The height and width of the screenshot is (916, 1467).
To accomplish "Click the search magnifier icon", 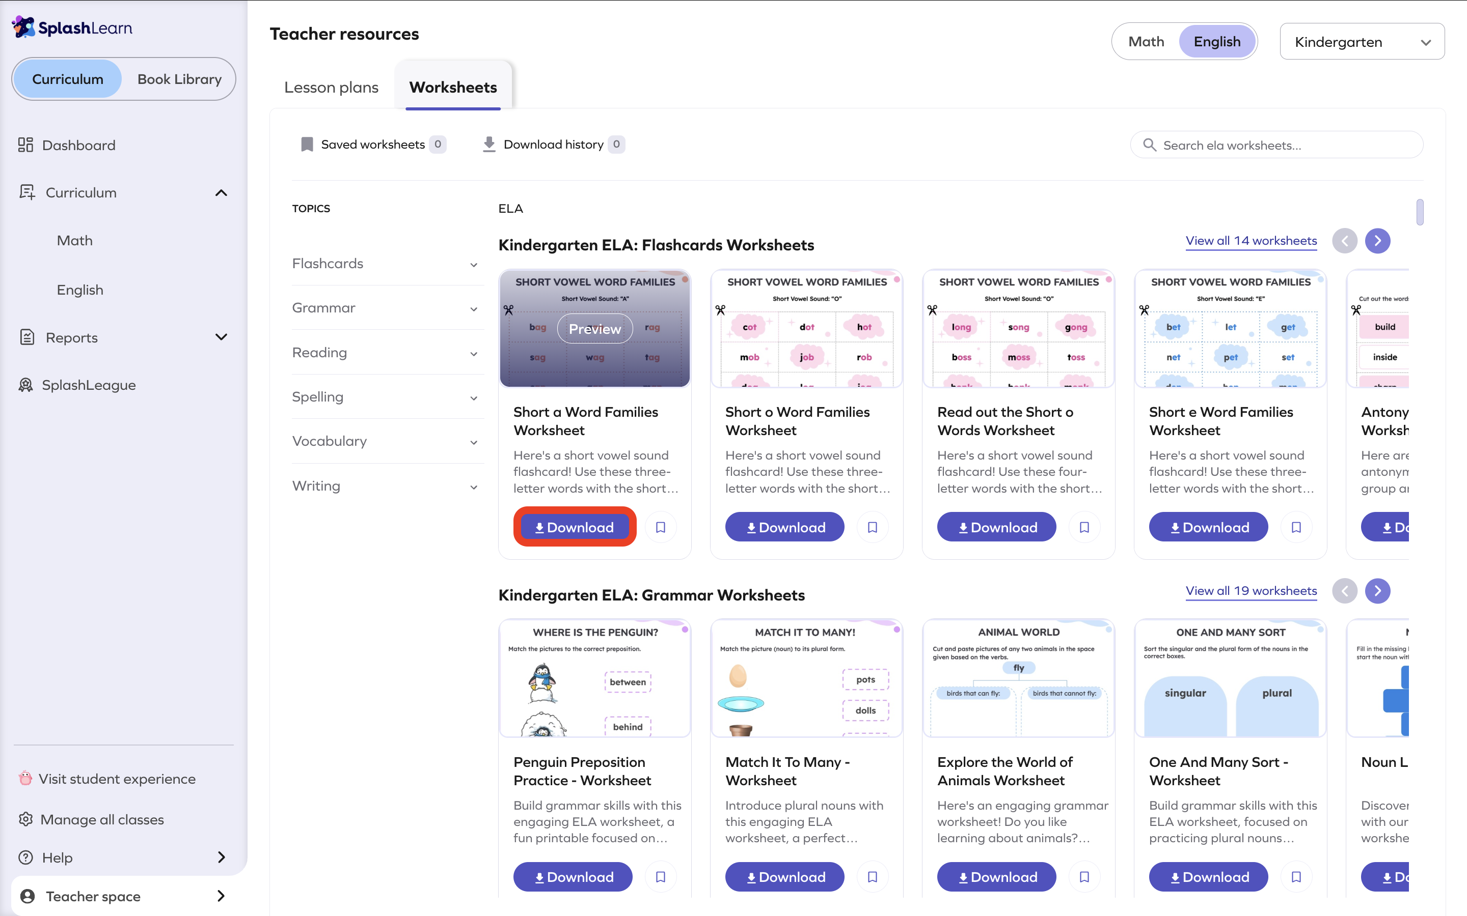I will pos(1149,145).
